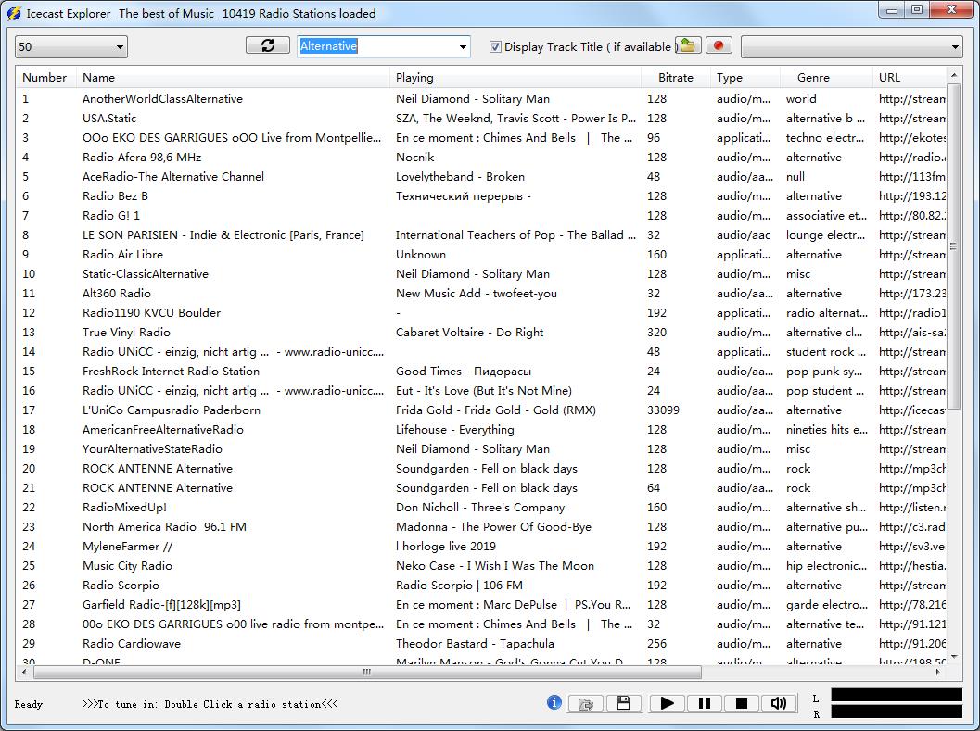Click the horizontal scrollbar thumb
980x731 pixels.
366,672
